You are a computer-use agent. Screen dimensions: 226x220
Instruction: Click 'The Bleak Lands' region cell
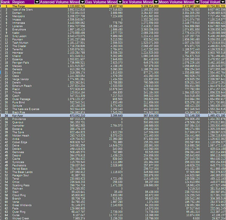(22, 172)
